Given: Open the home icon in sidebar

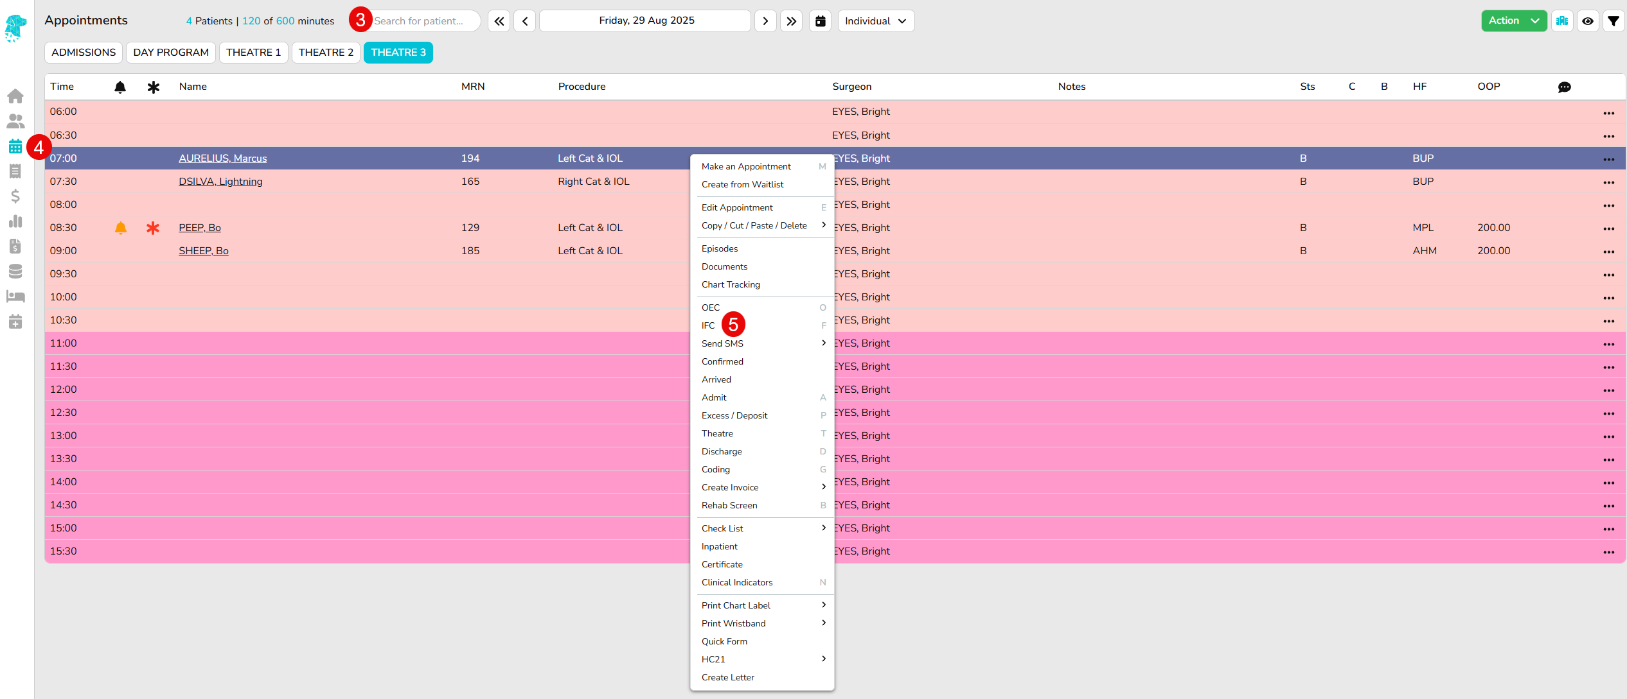Looking at the screenshot, I should pyautogui.click(x=15, y=96).
